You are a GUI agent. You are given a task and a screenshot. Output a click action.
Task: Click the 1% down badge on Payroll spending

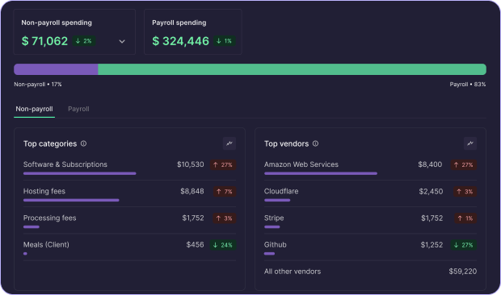pos(225,41)
